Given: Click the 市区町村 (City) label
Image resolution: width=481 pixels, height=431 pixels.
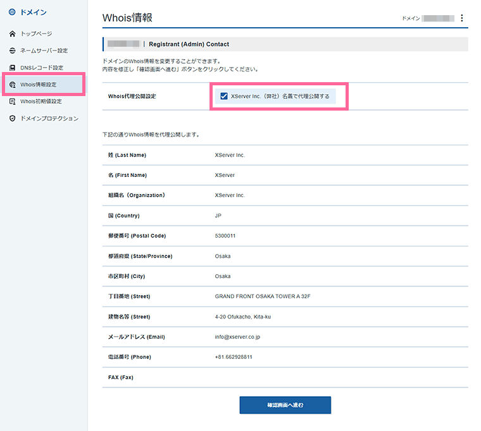Looking at the screenshot, I should click(x=127, y=276).
